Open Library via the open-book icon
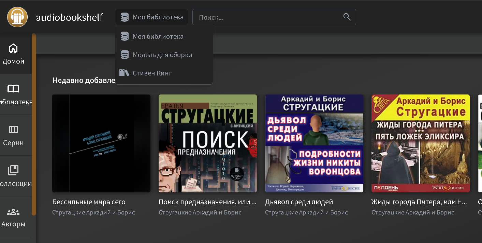 (x=13, y=89)
